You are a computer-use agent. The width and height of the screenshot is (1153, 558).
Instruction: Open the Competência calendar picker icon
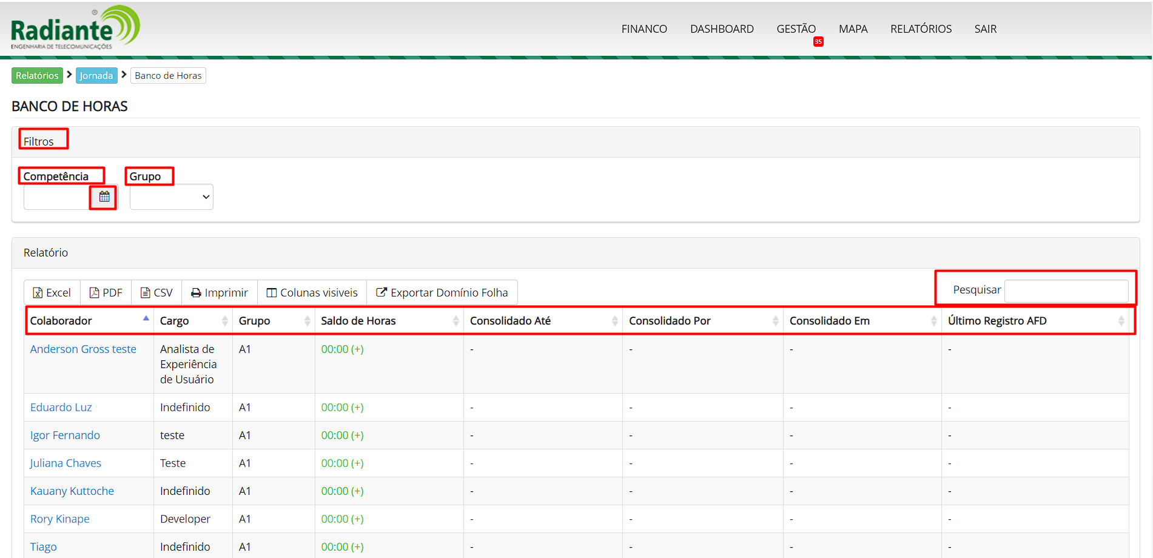(x=104, y=197)
